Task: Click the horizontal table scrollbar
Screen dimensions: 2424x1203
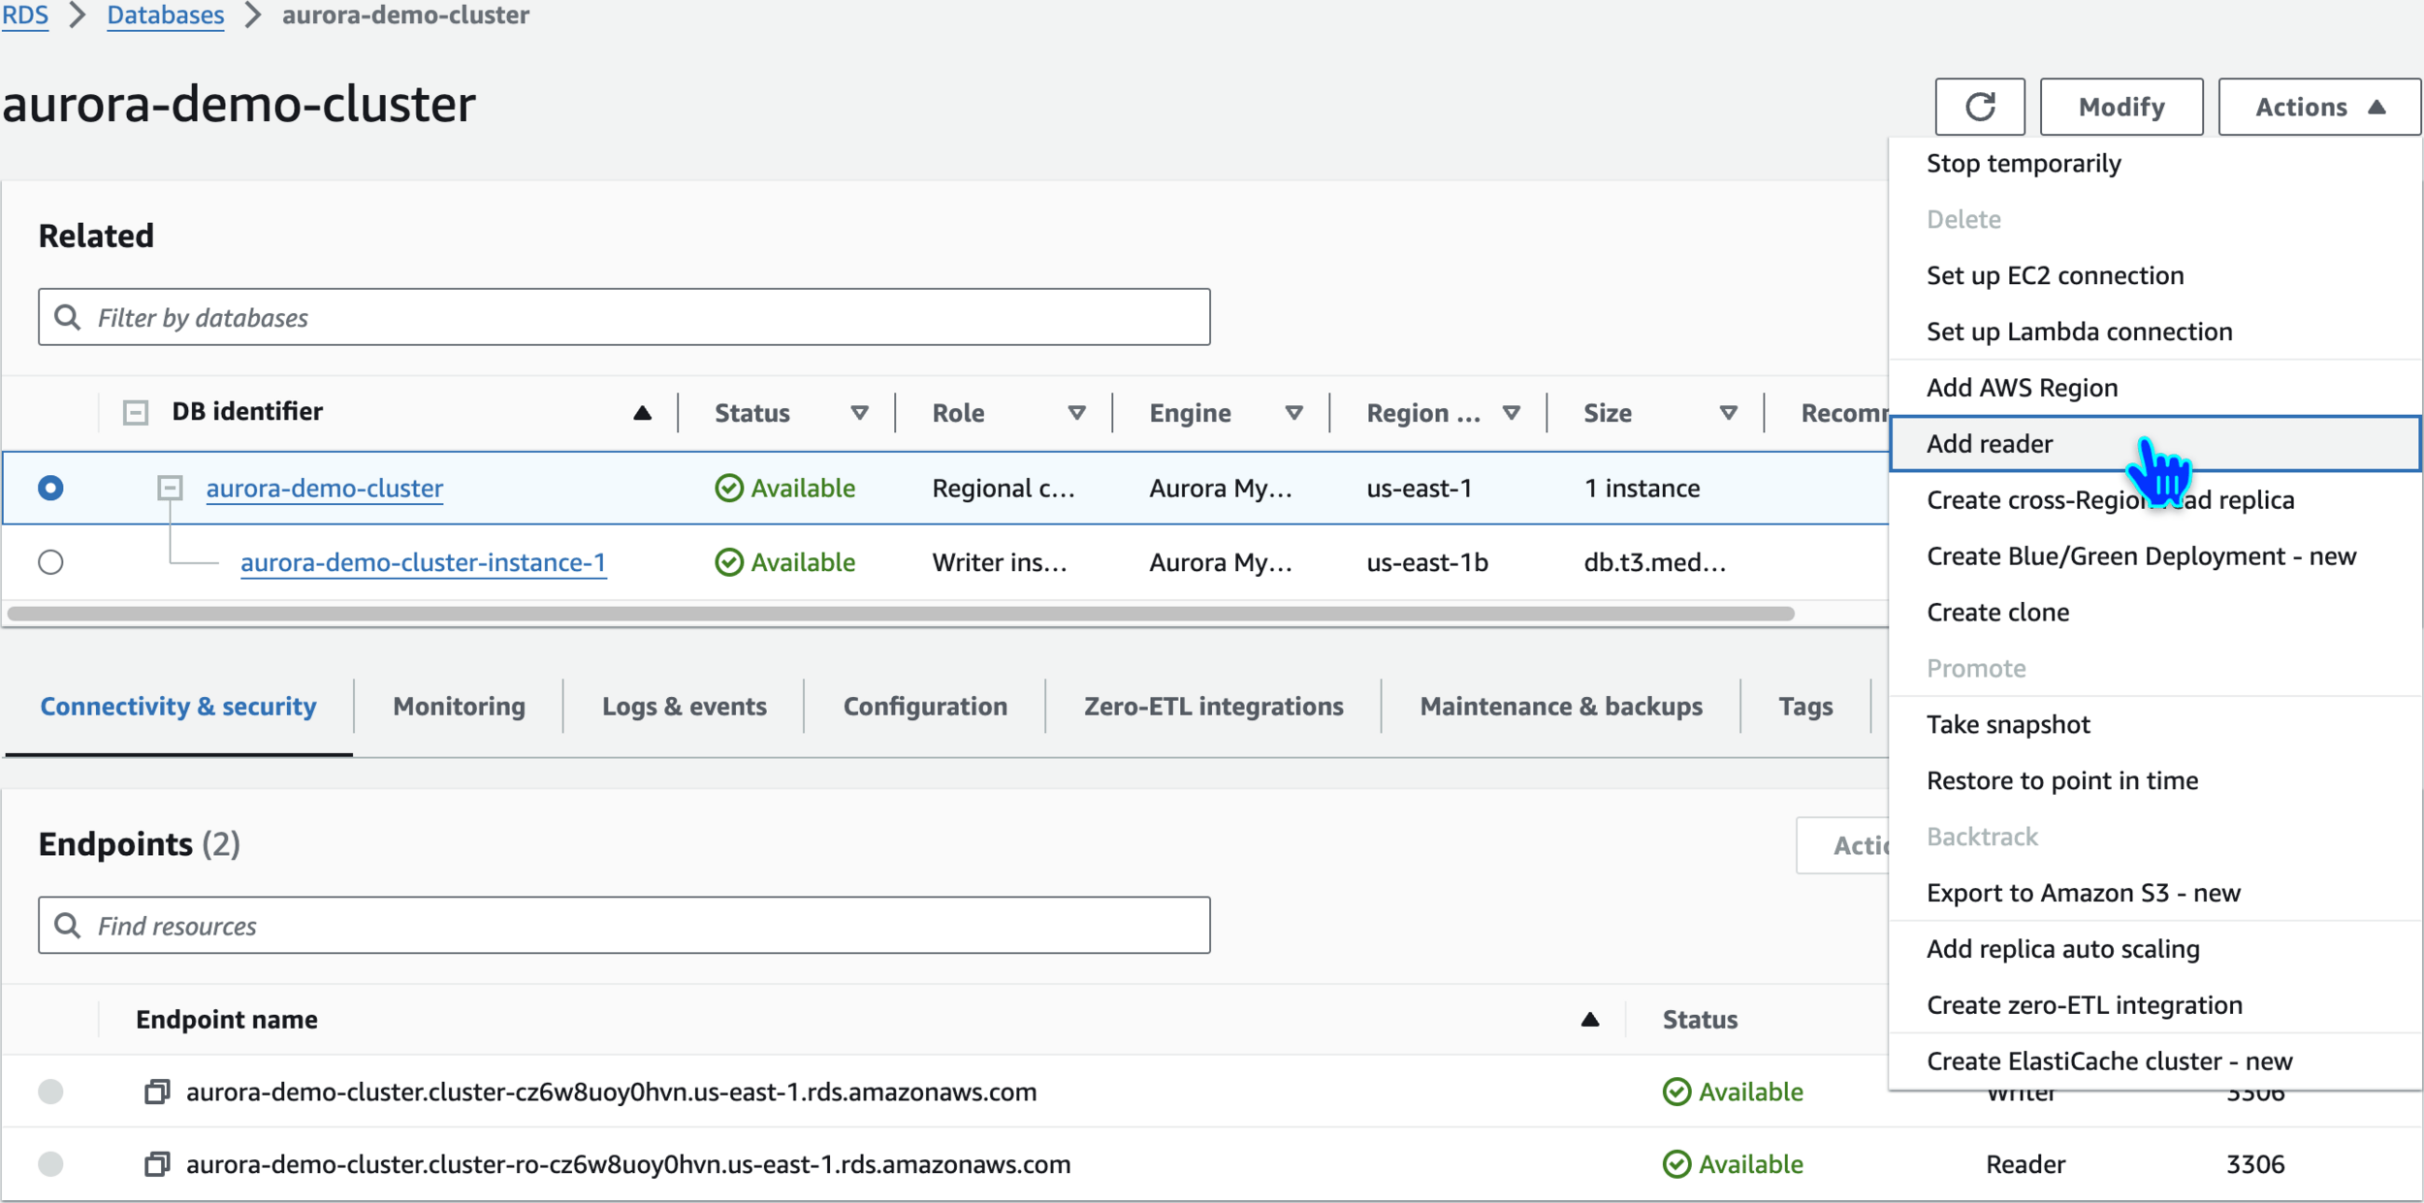Action: click(x=900, y=614)
